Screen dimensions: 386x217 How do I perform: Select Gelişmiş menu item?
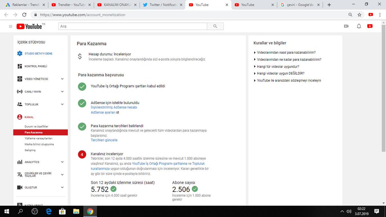(x=30, y=150)
